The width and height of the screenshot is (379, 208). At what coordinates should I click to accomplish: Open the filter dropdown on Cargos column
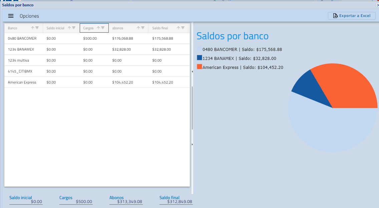pyautogui.click(x=102, y=28)
